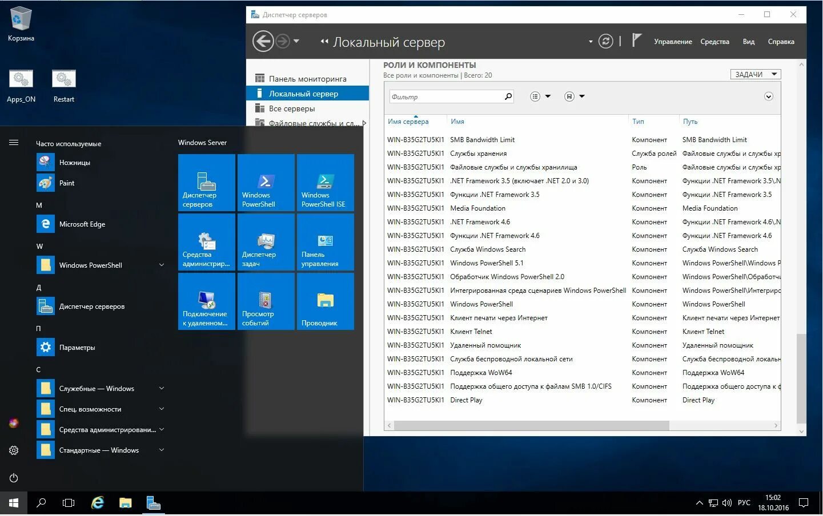Open the Просмотр событий tile
This screenshot has height=516, width=823.
(x=266, y=301)
